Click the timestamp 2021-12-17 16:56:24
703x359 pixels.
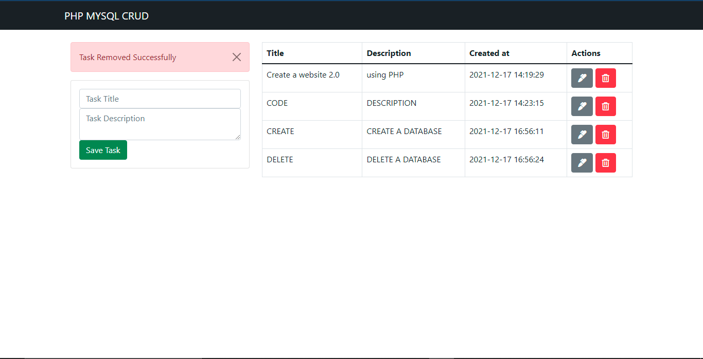[x=506, y=160]
